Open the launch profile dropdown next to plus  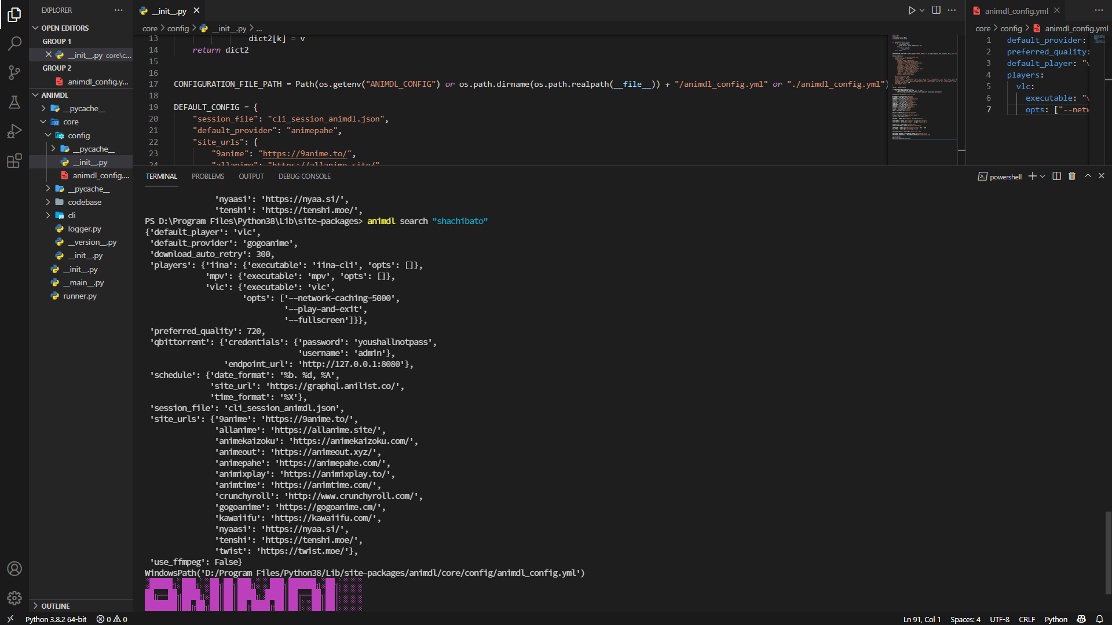pyautogui.click(x=1042, y=177)
